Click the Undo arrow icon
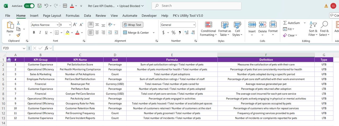 coord(46,6)
